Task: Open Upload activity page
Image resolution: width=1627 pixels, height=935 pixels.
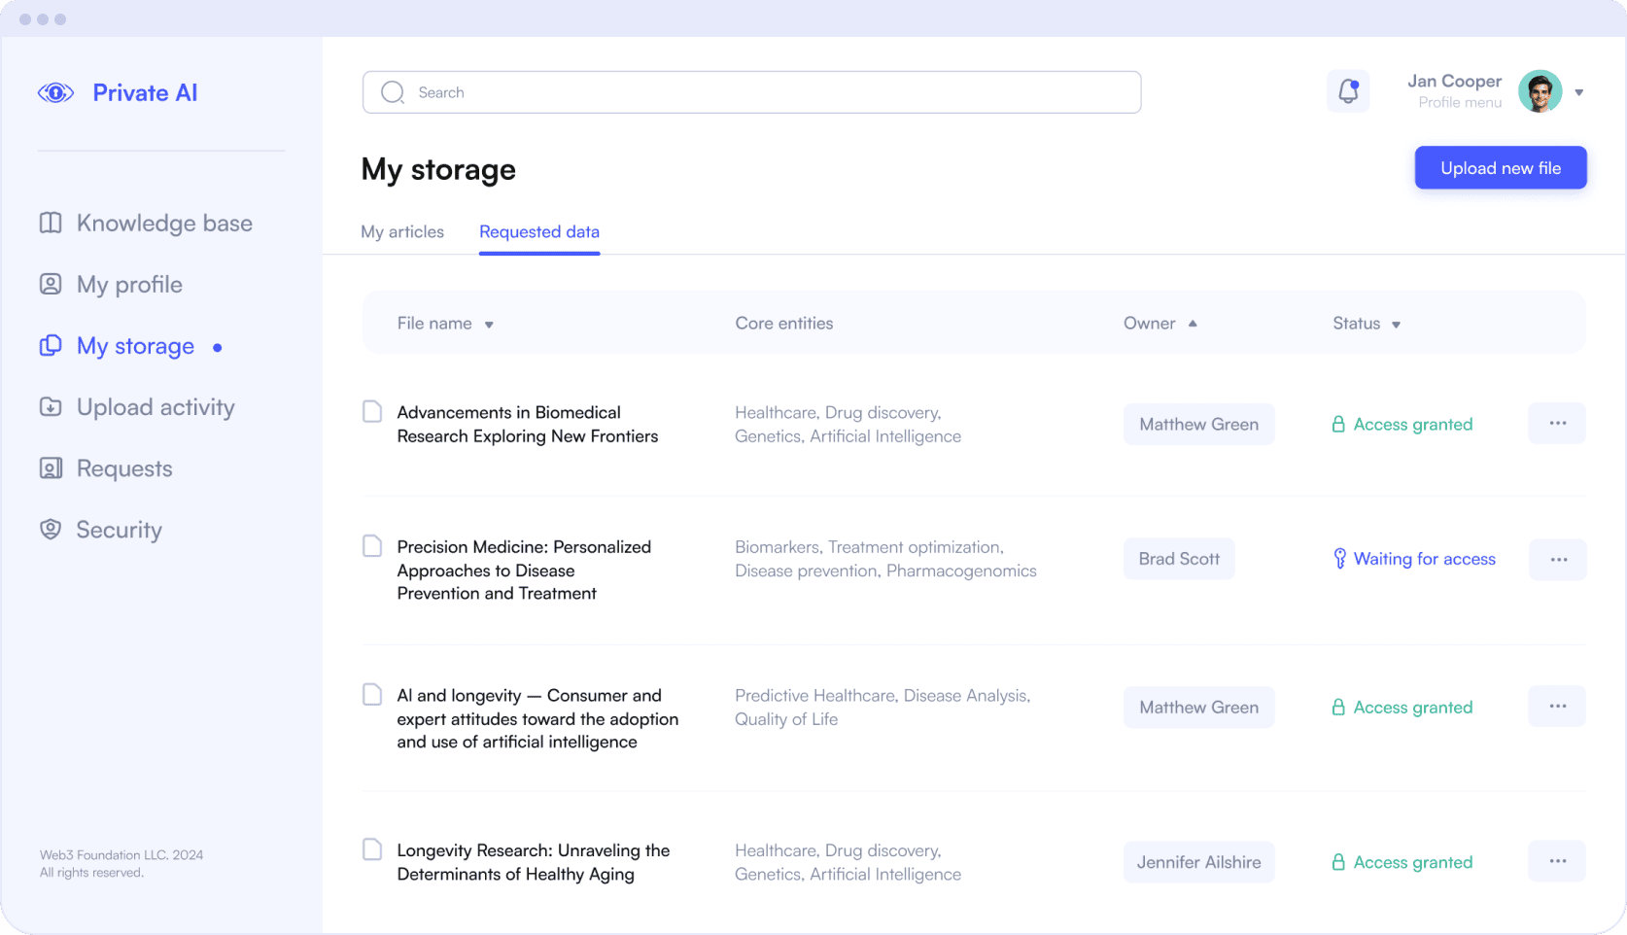Action: point(155,407)
